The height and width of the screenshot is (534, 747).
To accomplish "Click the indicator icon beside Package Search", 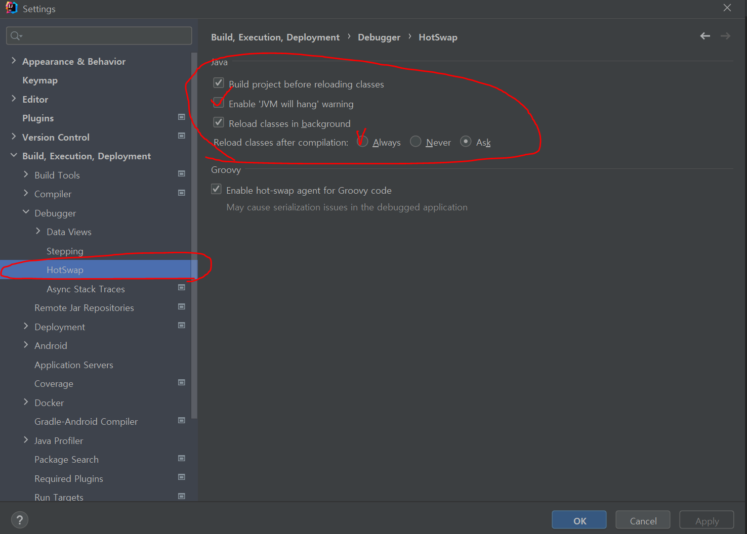I will click(x=181, y=458).
